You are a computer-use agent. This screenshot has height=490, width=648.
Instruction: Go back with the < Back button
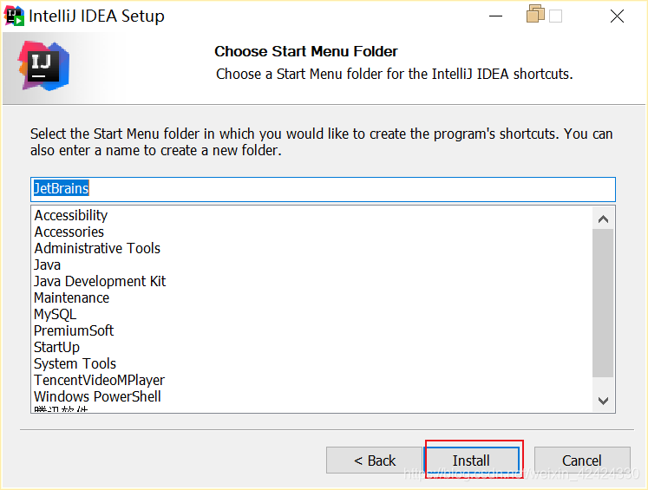coord(375,461)
